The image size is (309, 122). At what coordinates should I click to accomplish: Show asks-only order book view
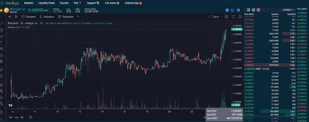(x=258, y=10)
